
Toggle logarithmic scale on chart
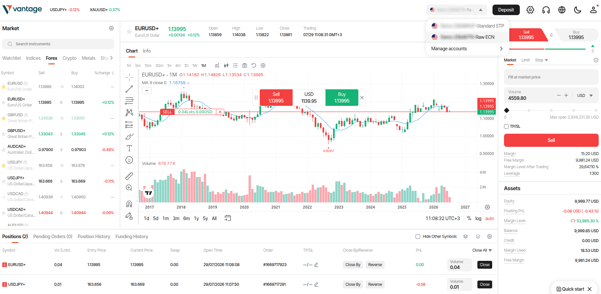click(x=478, y=218)
